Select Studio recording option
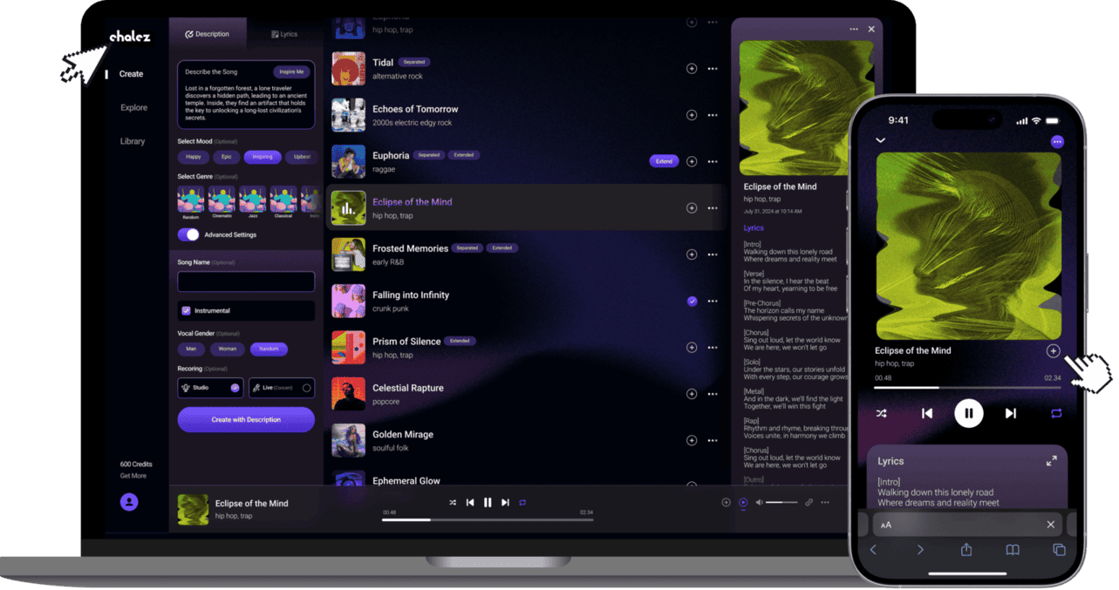The image size is (1119, 590). point(210,388)
